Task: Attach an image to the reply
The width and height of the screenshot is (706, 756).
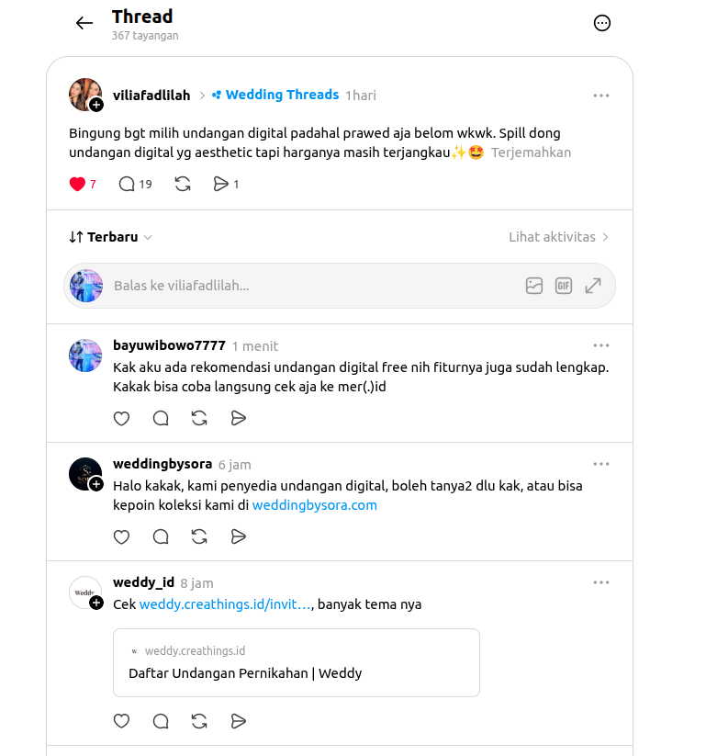Action: click(x=534, y=286)
